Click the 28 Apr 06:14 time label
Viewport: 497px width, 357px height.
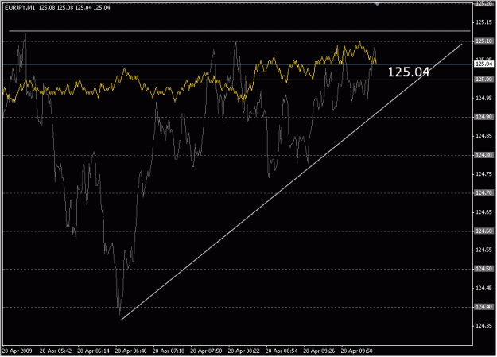[x=94, y=351]
